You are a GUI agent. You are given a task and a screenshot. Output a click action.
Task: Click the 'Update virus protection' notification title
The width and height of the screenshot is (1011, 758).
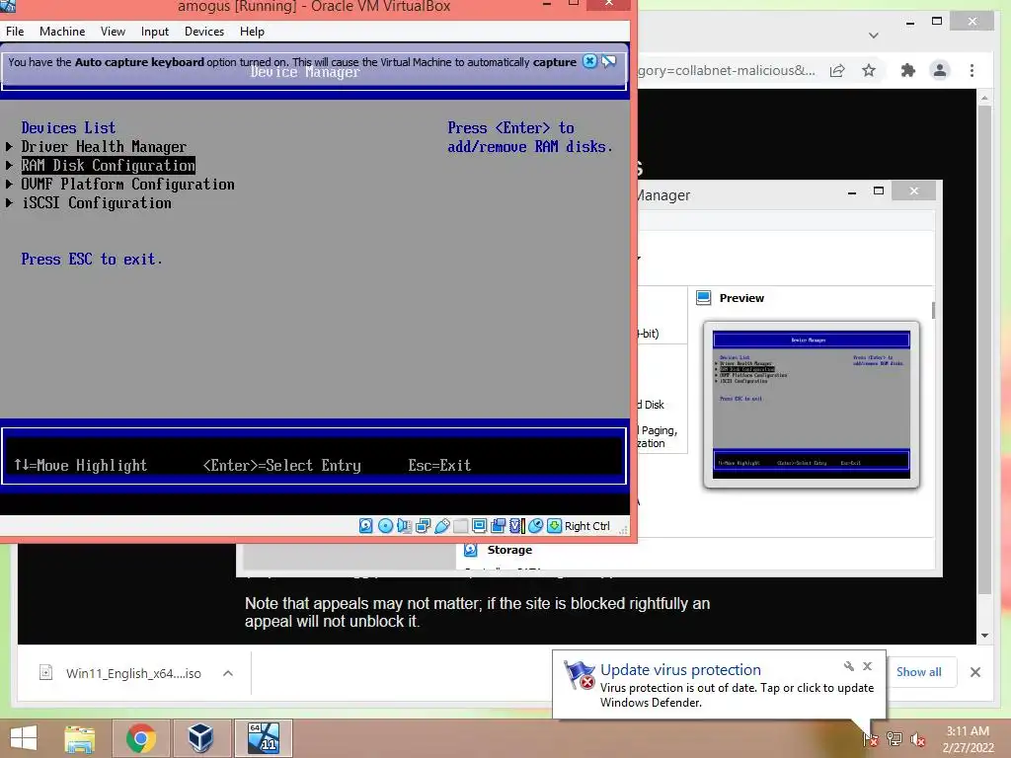(680, 670)
